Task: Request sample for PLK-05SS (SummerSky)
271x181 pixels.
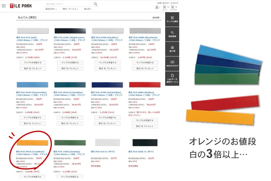Action: tap(33, 118)
